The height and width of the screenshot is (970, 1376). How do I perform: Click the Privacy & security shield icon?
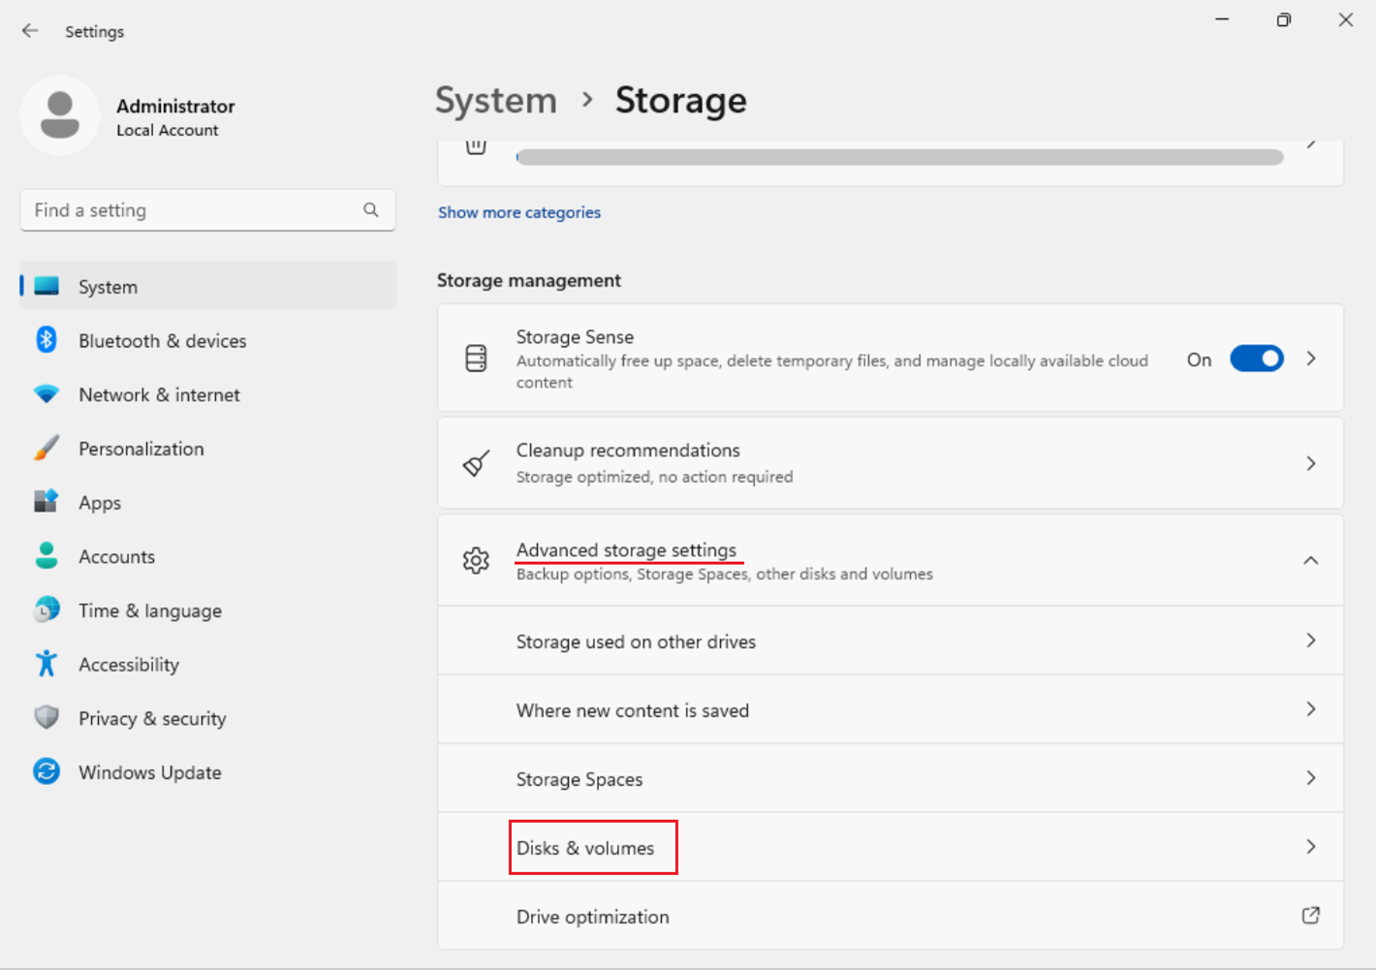click(x=47, y=717)
